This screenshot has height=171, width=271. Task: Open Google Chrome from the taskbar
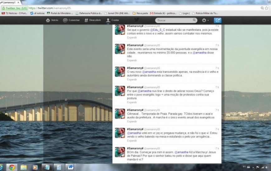pyautogui.click(x=12, y=167)
